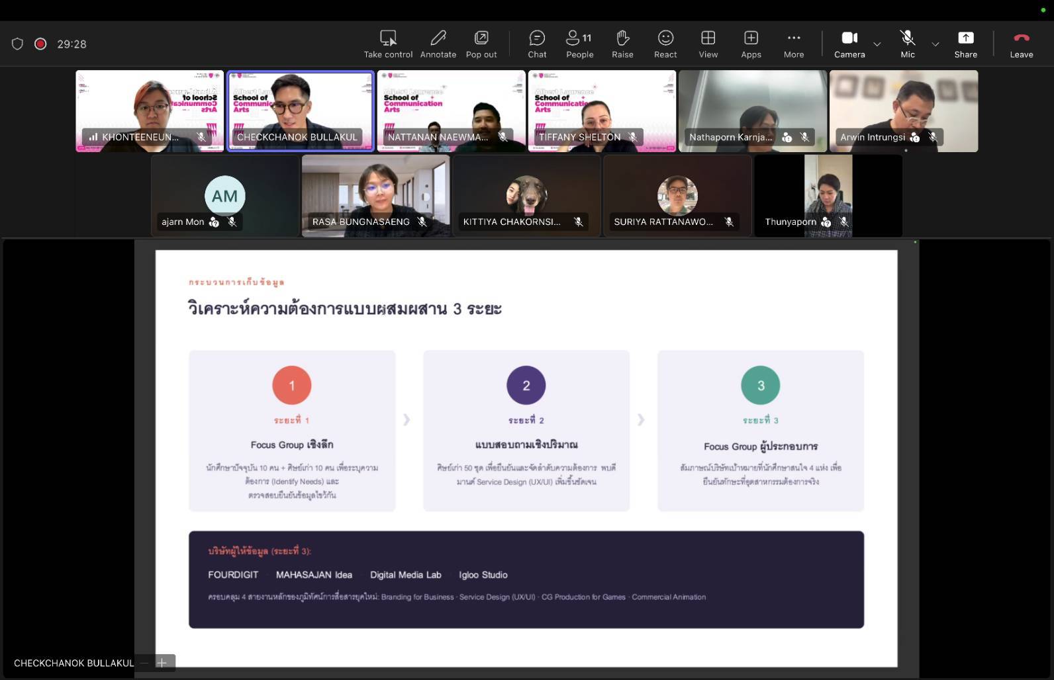Open the Apps menu
The width and height of the screenshot is (1054, 680).
point(751,44)
